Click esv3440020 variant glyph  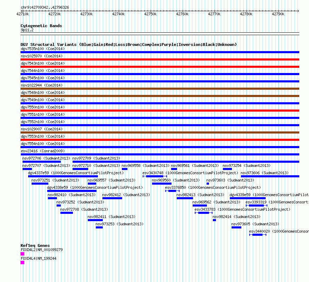[x=258, y=235]
